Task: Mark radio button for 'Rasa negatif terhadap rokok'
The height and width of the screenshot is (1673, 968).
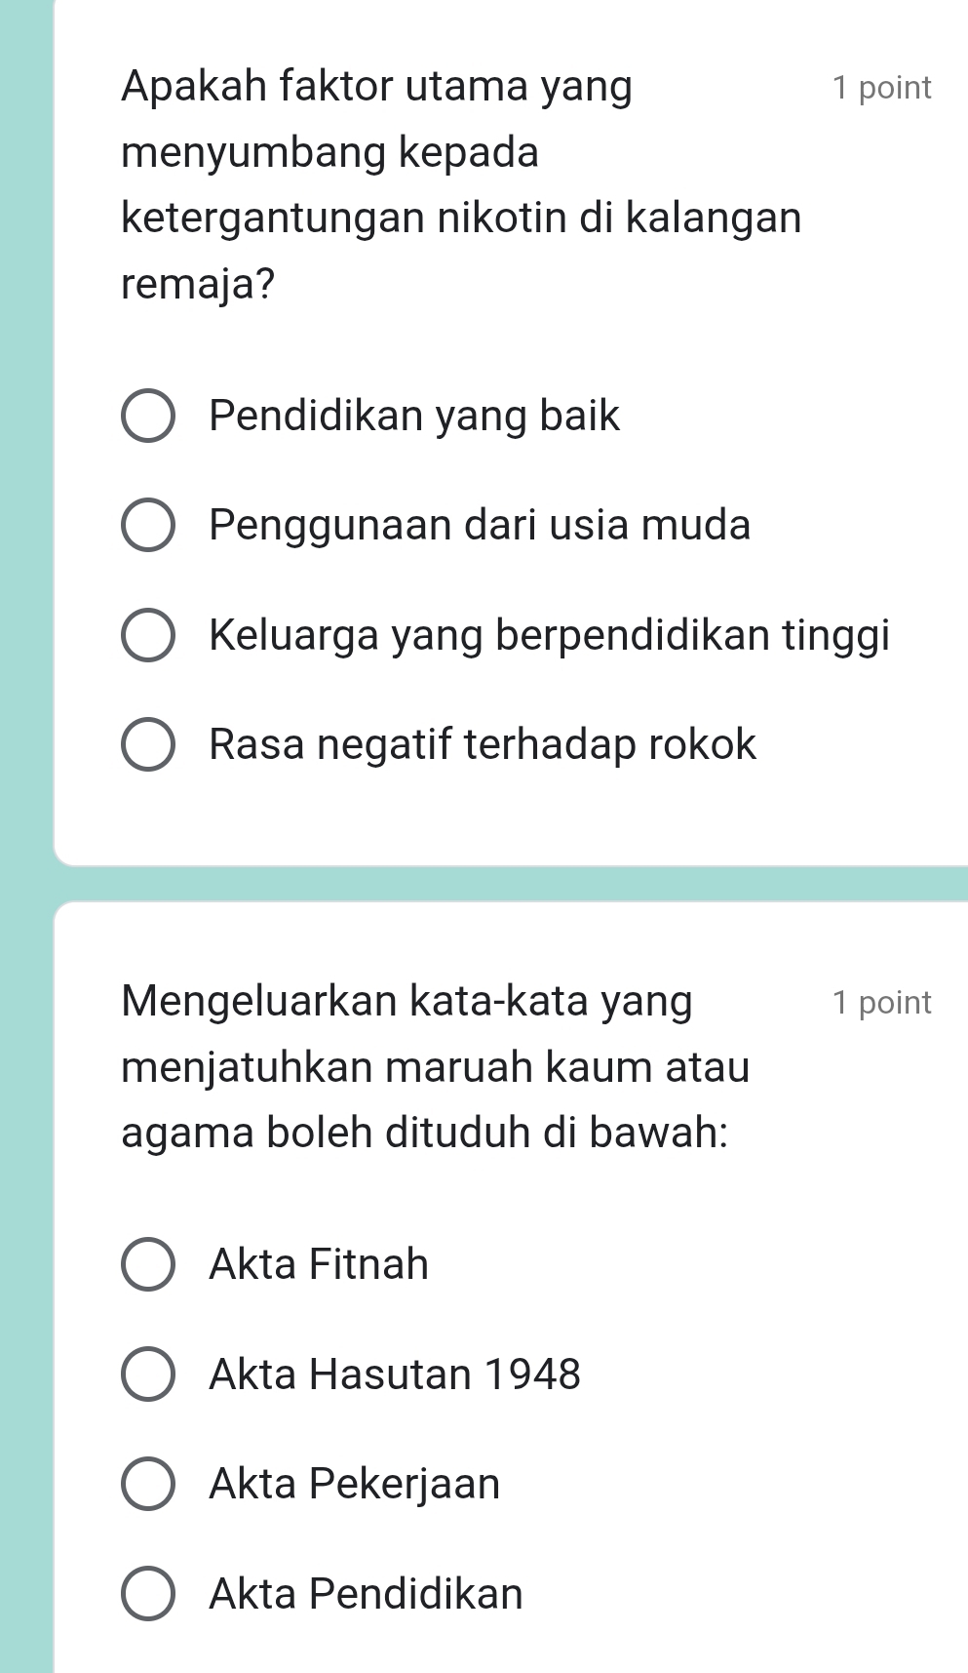Action: [148, 745]
